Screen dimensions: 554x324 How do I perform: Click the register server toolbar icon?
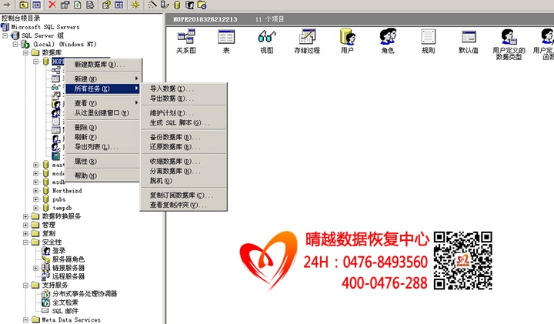click(165, 5)
